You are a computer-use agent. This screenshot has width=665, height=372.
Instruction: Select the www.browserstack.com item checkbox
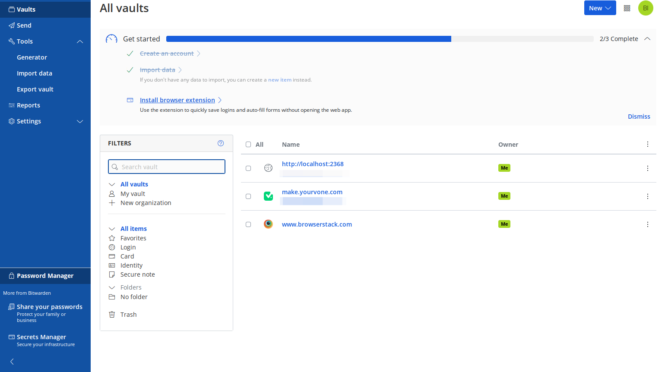pyautogui.click(x=248, y=224)
